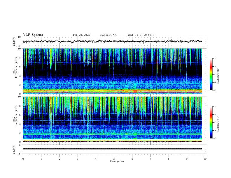The width and height of the screenshot is (231, 178).
Task: Click the "-5" tick on ch.3(V) axis
Action: pos(20,154)
